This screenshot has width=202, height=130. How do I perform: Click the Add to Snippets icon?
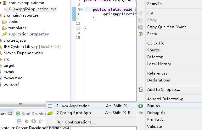141,90
